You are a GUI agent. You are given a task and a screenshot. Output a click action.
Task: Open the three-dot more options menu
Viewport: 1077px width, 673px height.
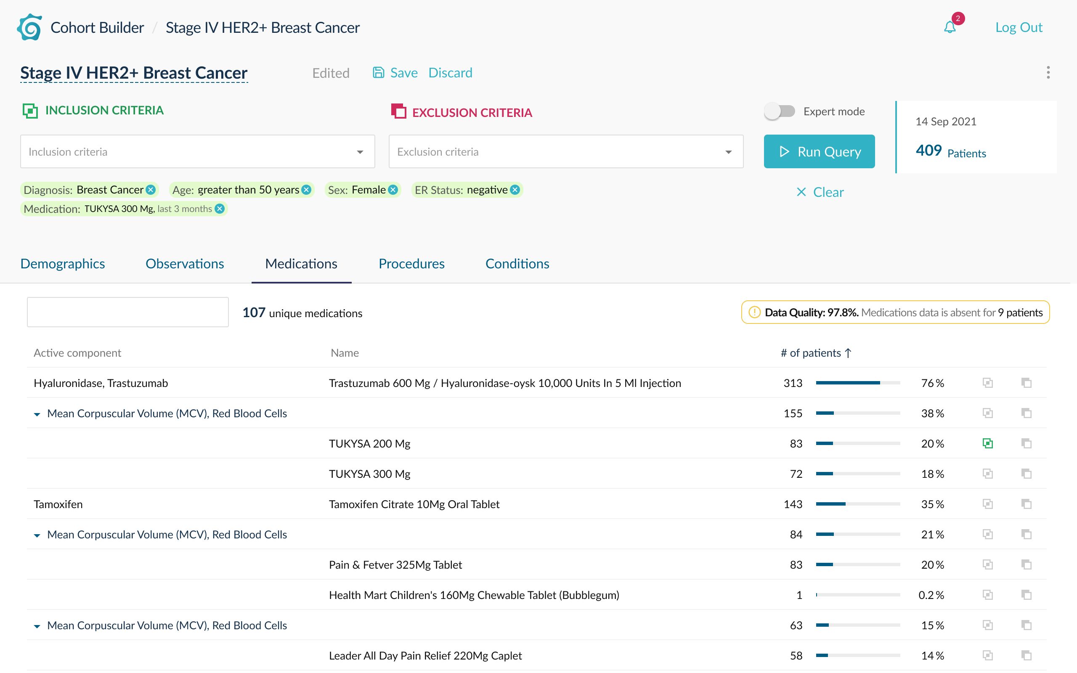pos(1048,72)
